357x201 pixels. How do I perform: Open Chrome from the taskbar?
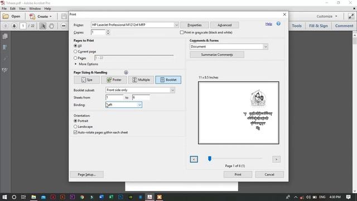pos(82,197)
